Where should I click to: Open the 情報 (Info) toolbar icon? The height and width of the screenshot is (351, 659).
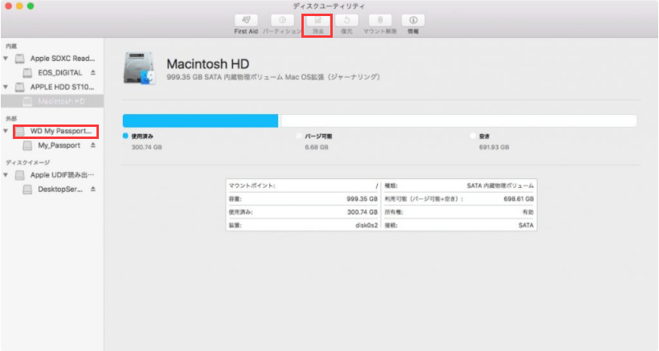tap(412, 20)
